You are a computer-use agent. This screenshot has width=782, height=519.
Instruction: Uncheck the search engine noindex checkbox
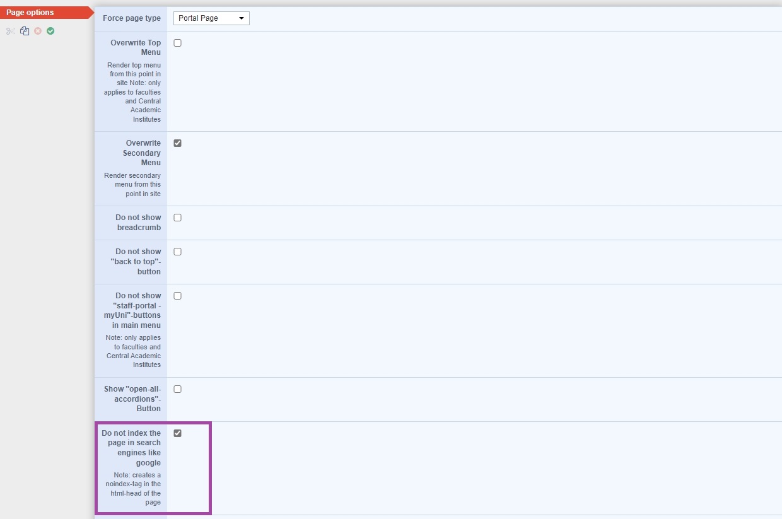click(x=177, y=433)
